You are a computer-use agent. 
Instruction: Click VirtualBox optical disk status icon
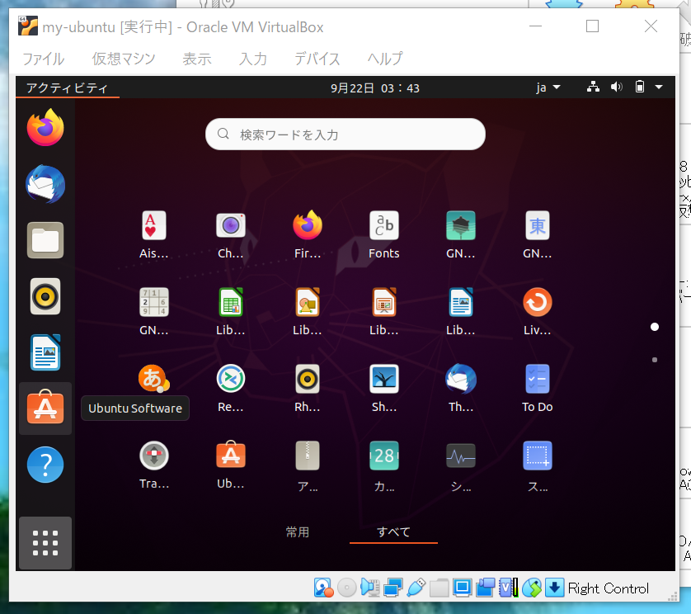click(x=347, y=588)
